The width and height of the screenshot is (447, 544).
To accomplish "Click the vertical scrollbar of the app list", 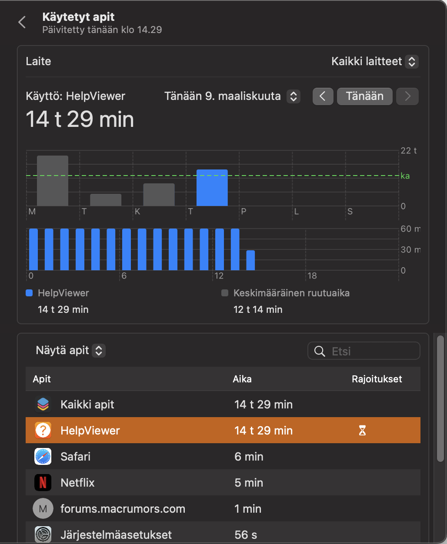I will (x=440, y=398).
